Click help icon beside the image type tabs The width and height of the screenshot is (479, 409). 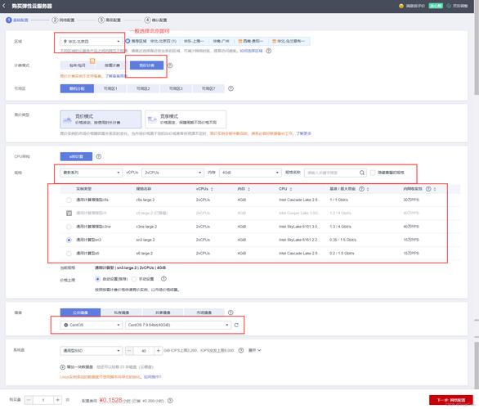point(231,312)
